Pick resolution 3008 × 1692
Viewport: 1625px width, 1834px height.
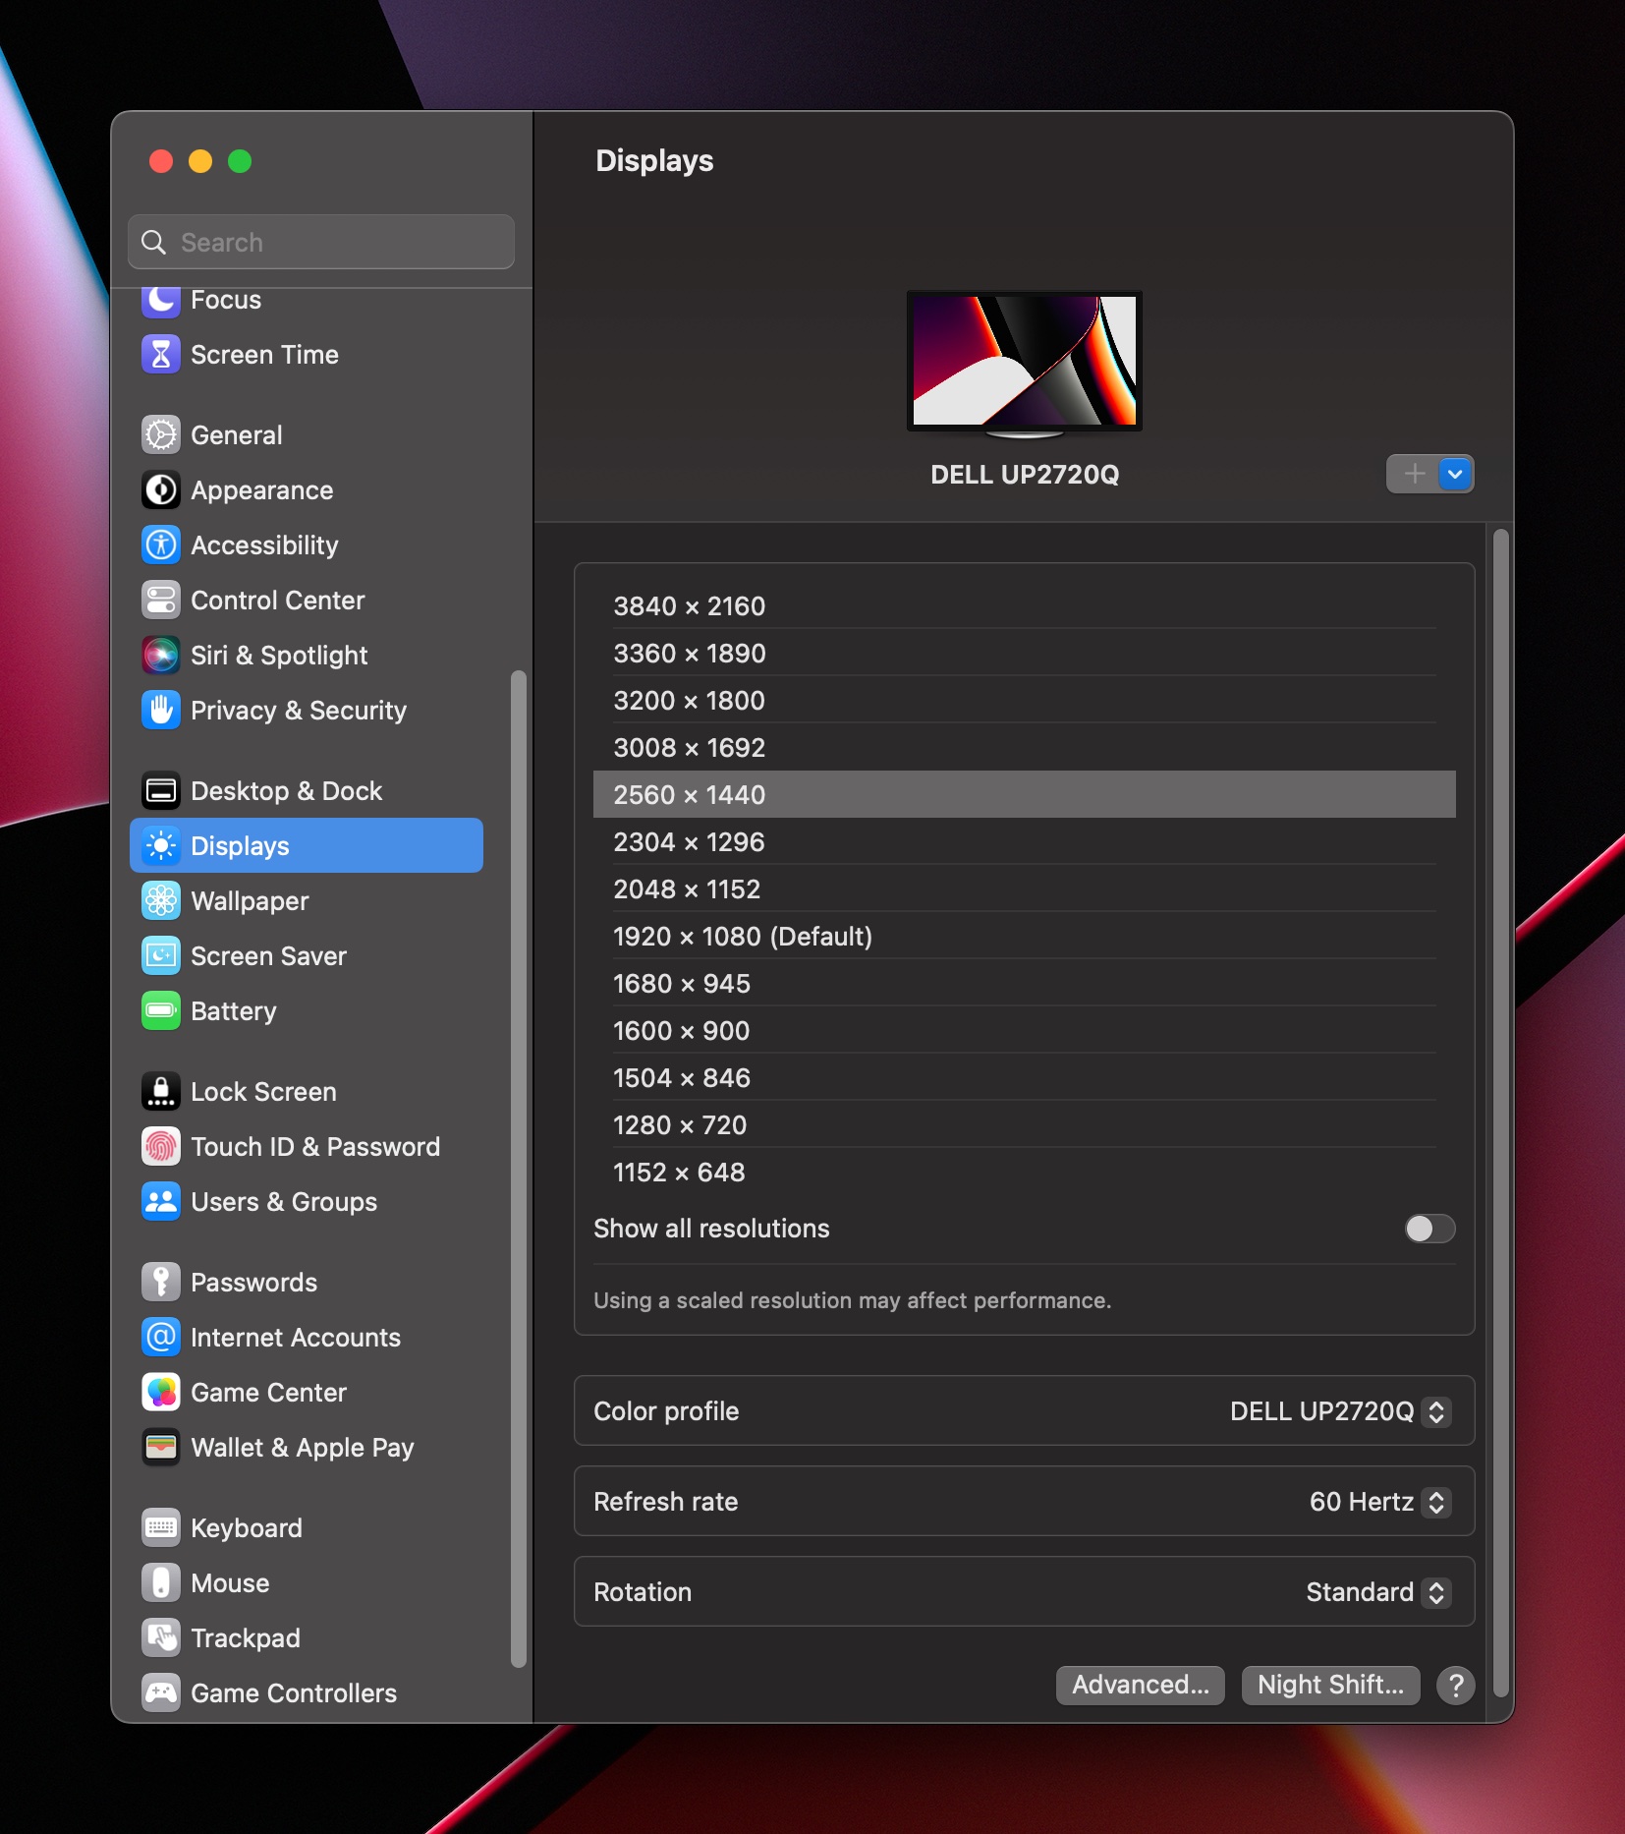1025,748
